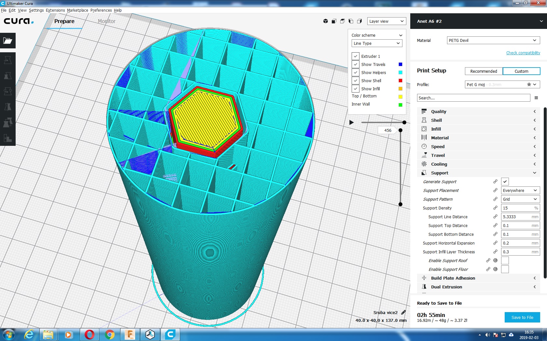The width and height of the screenshot is (547, 341).
Task: Click the settings Search field
Action: pos(473,98)
